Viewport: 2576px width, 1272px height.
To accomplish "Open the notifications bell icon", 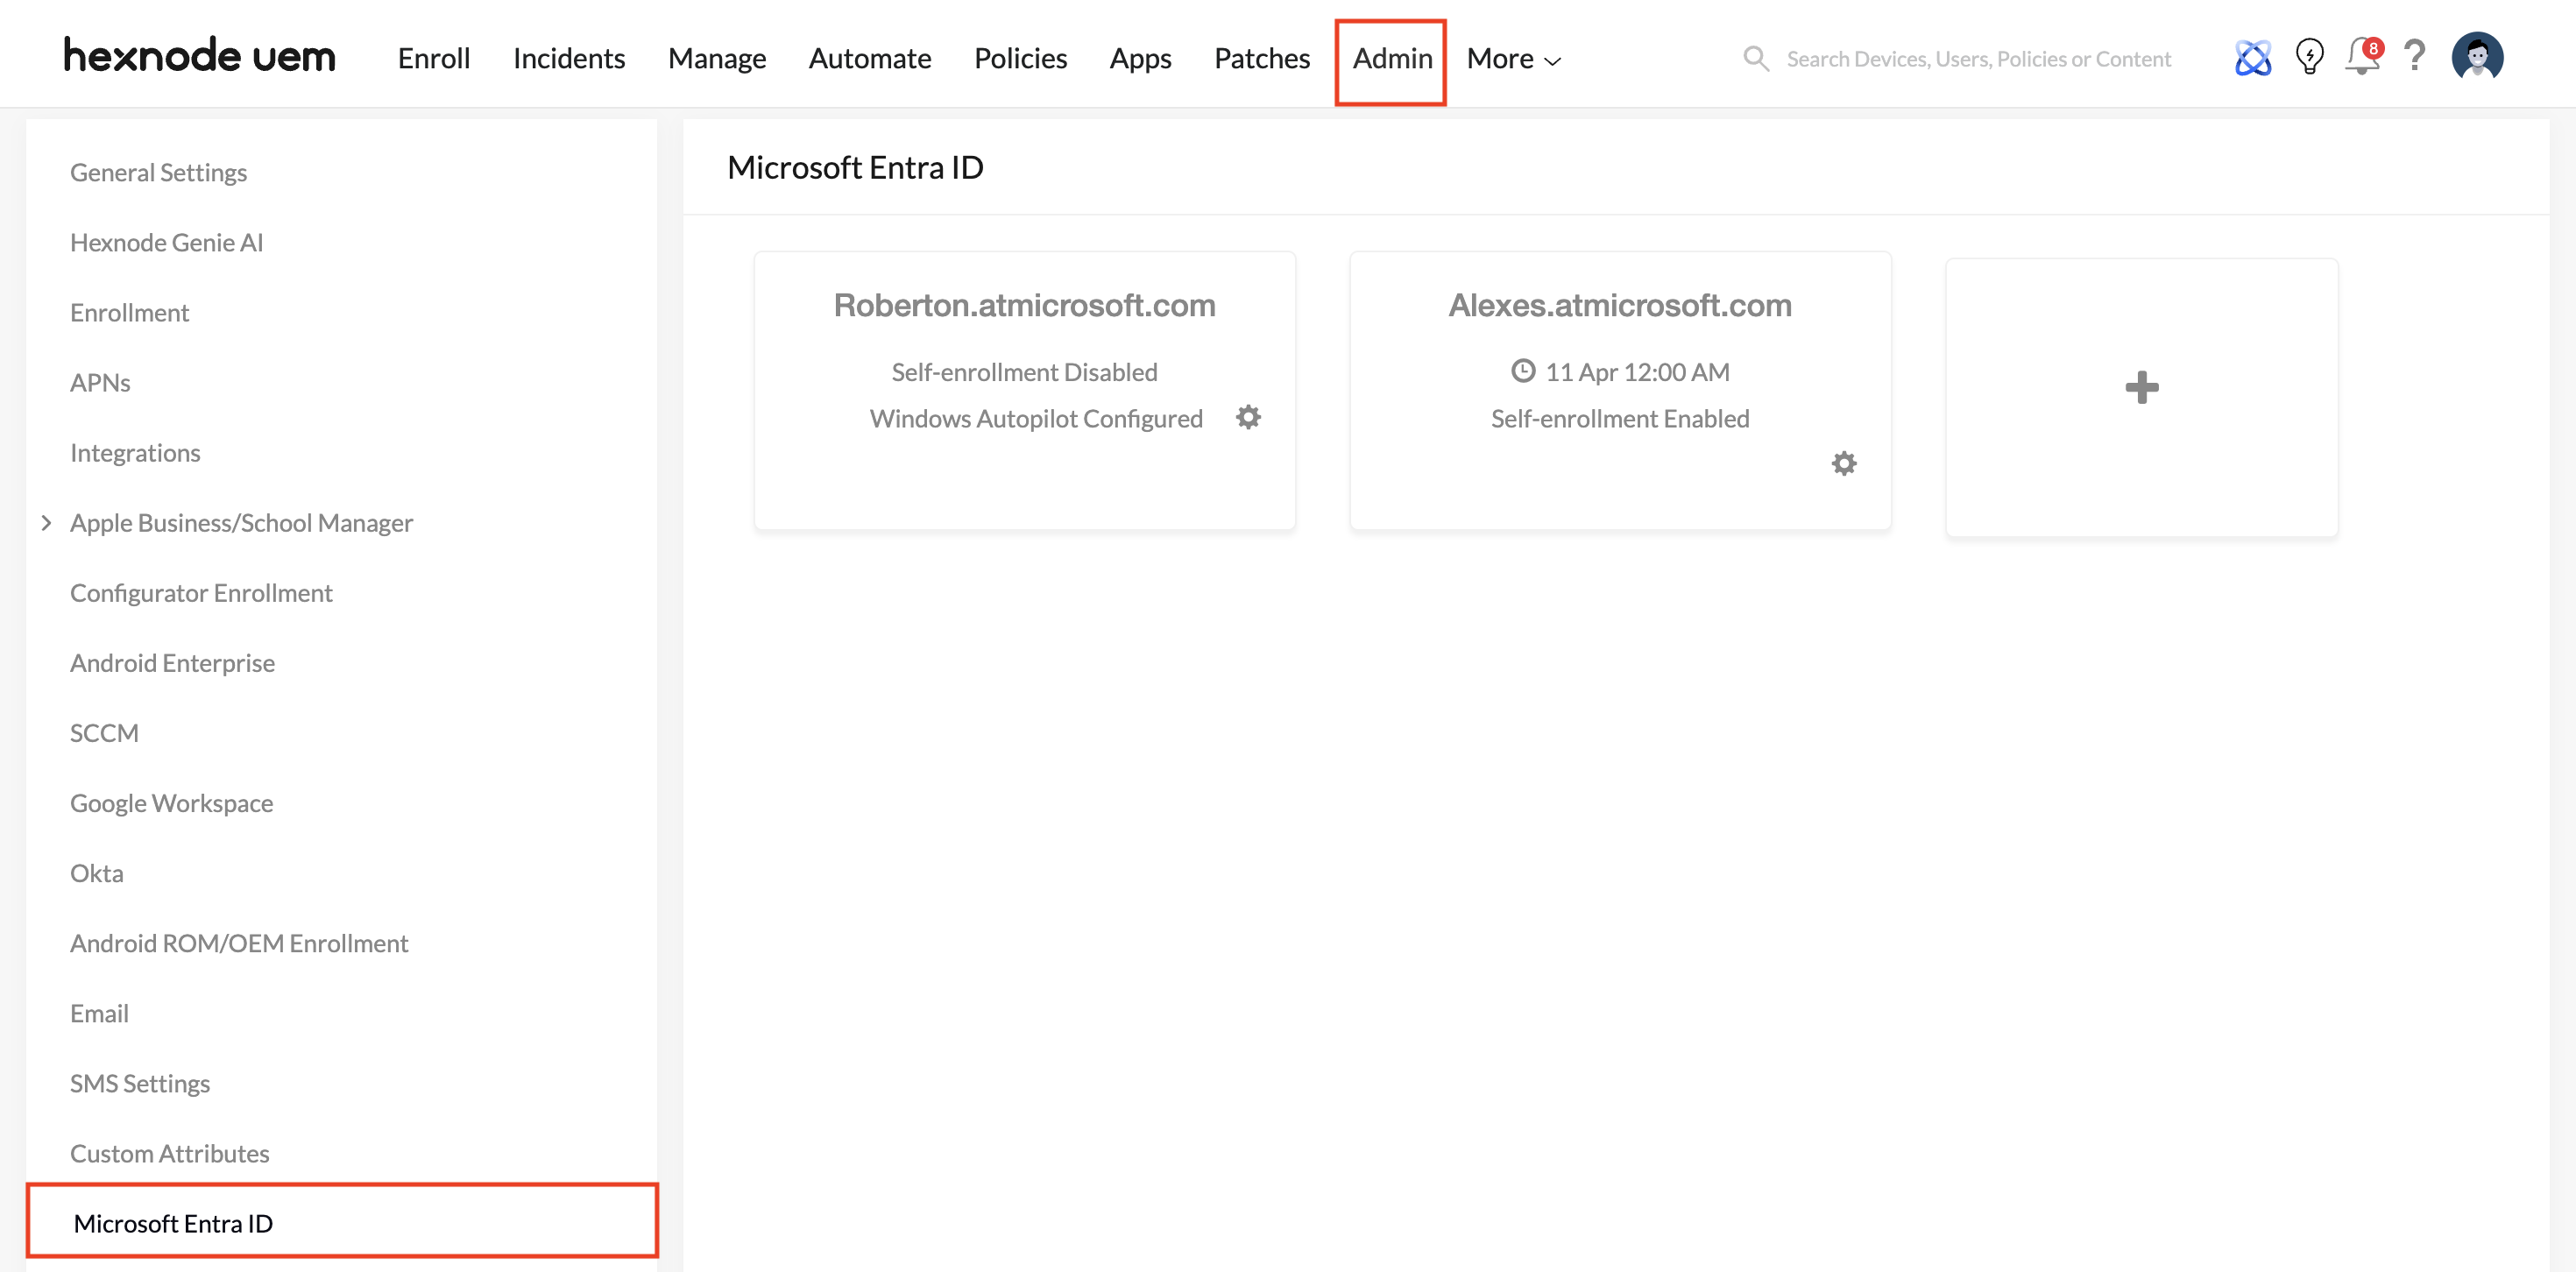I will [x=2362, y=57].
